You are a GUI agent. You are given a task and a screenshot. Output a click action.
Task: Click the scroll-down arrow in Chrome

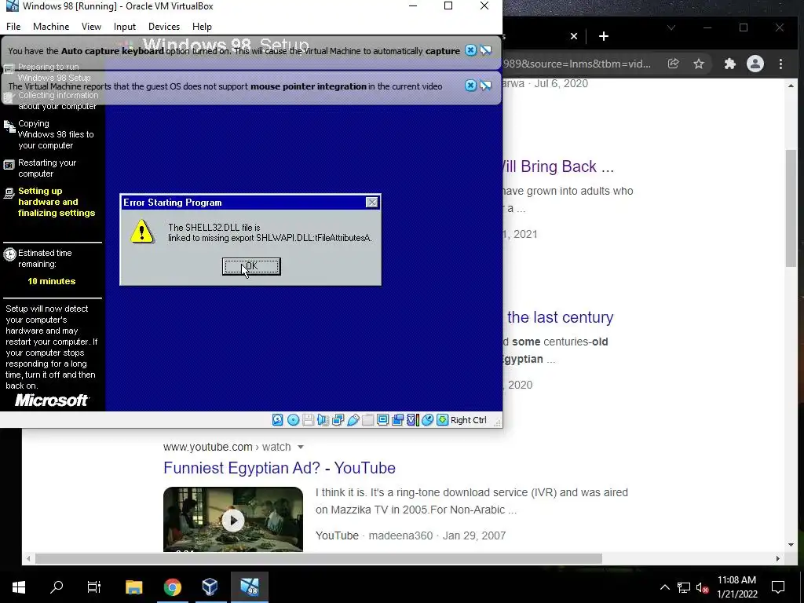(x=791, y=545)
